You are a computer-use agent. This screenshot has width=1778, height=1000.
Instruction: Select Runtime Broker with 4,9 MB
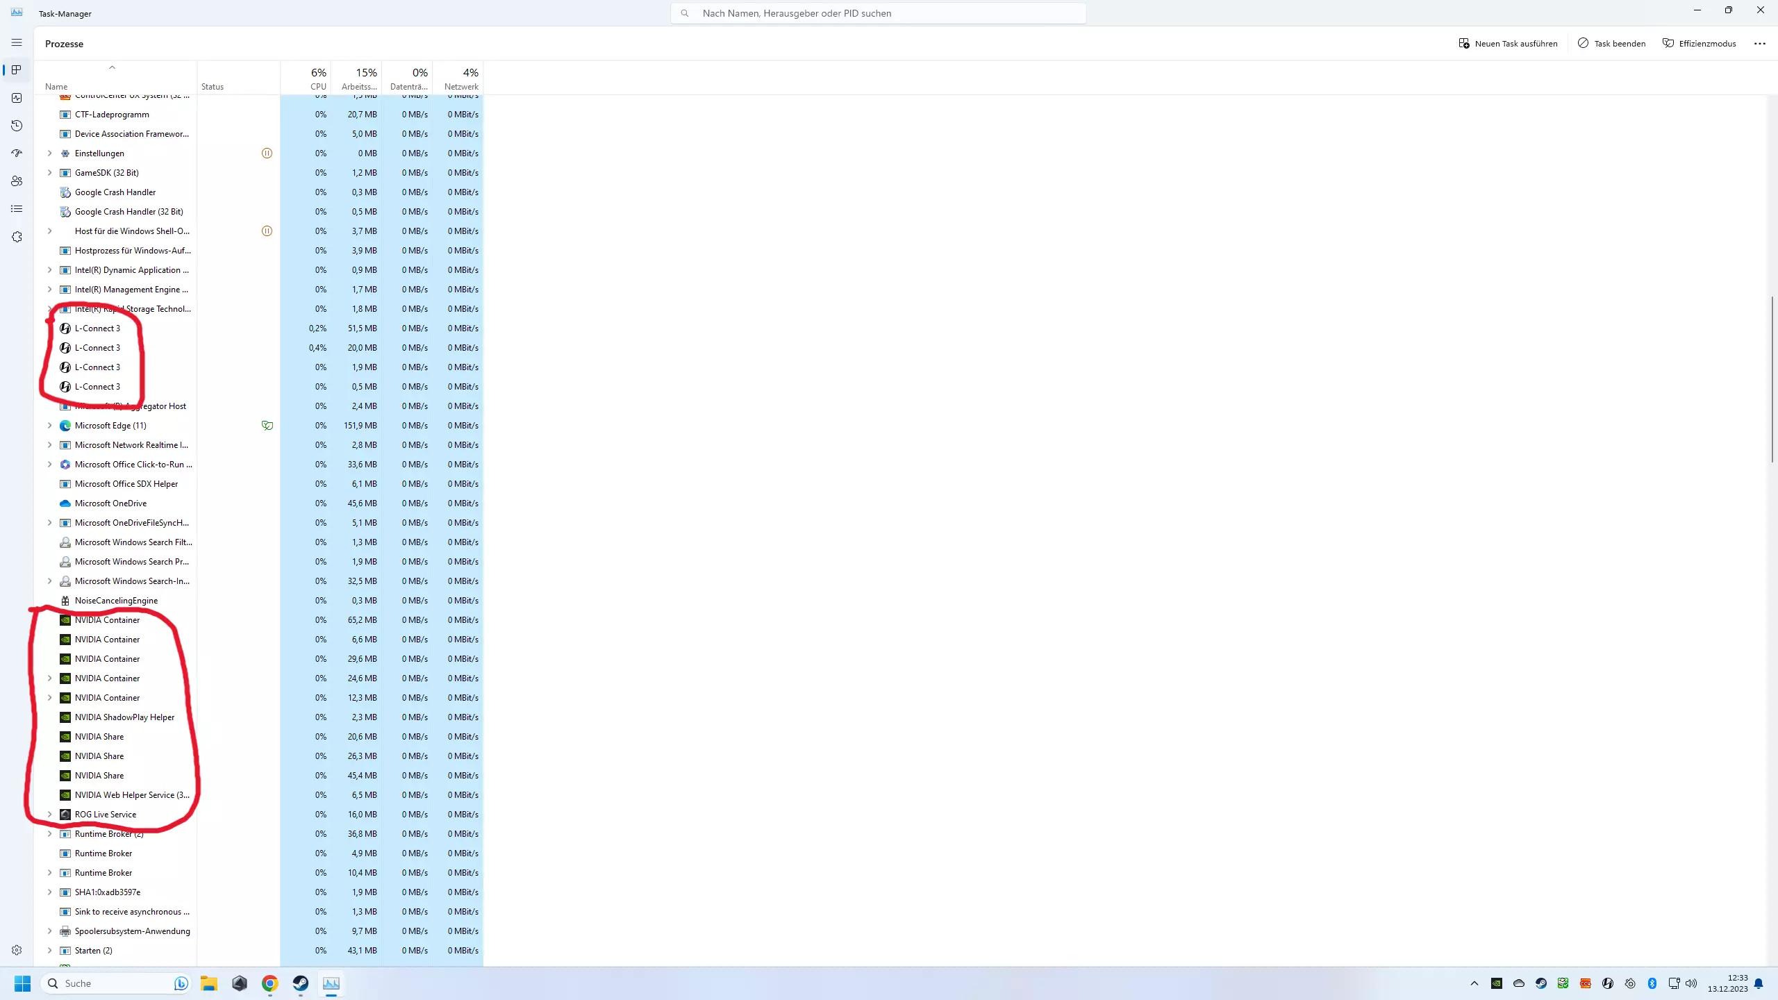[258, 853]
